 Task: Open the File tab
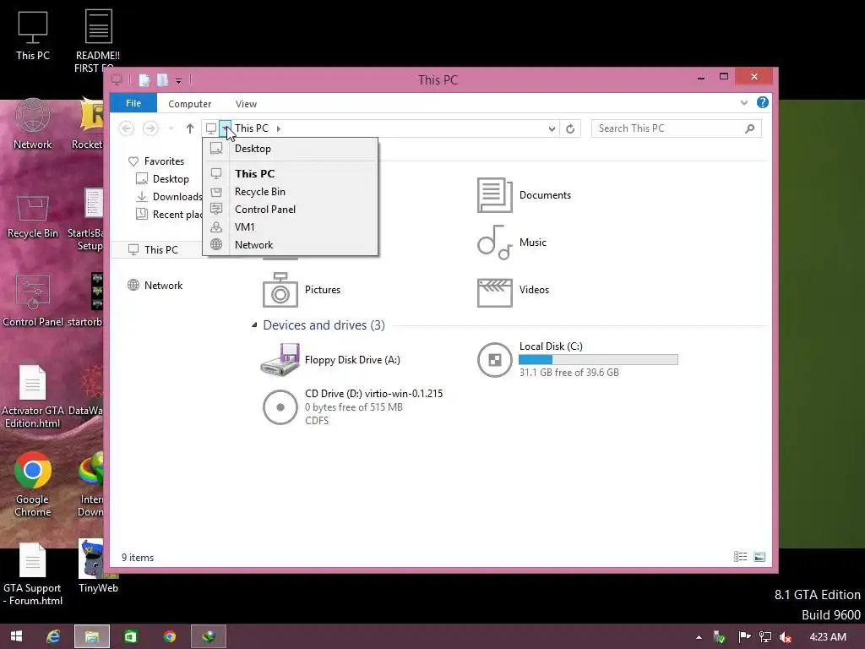(133, 103)
